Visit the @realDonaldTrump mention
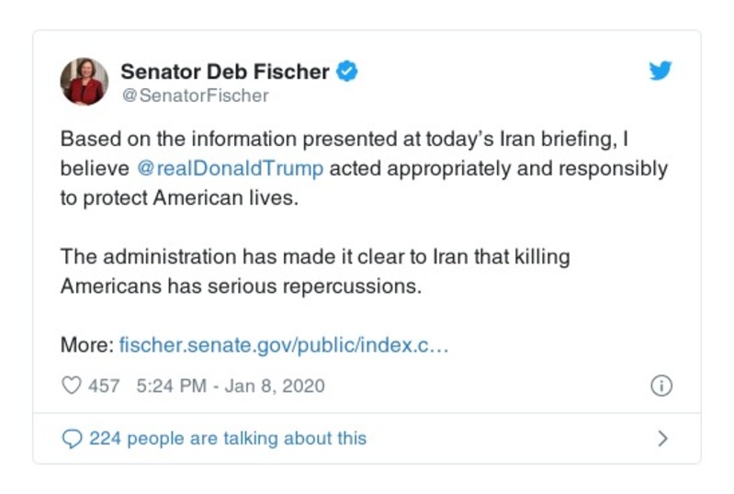 coord(230,169)
